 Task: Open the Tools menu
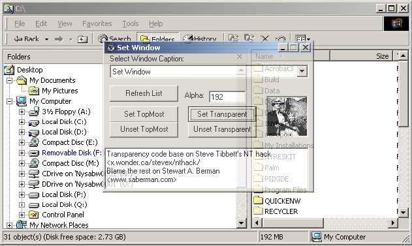pyautogui.click(x=131, y=23)
